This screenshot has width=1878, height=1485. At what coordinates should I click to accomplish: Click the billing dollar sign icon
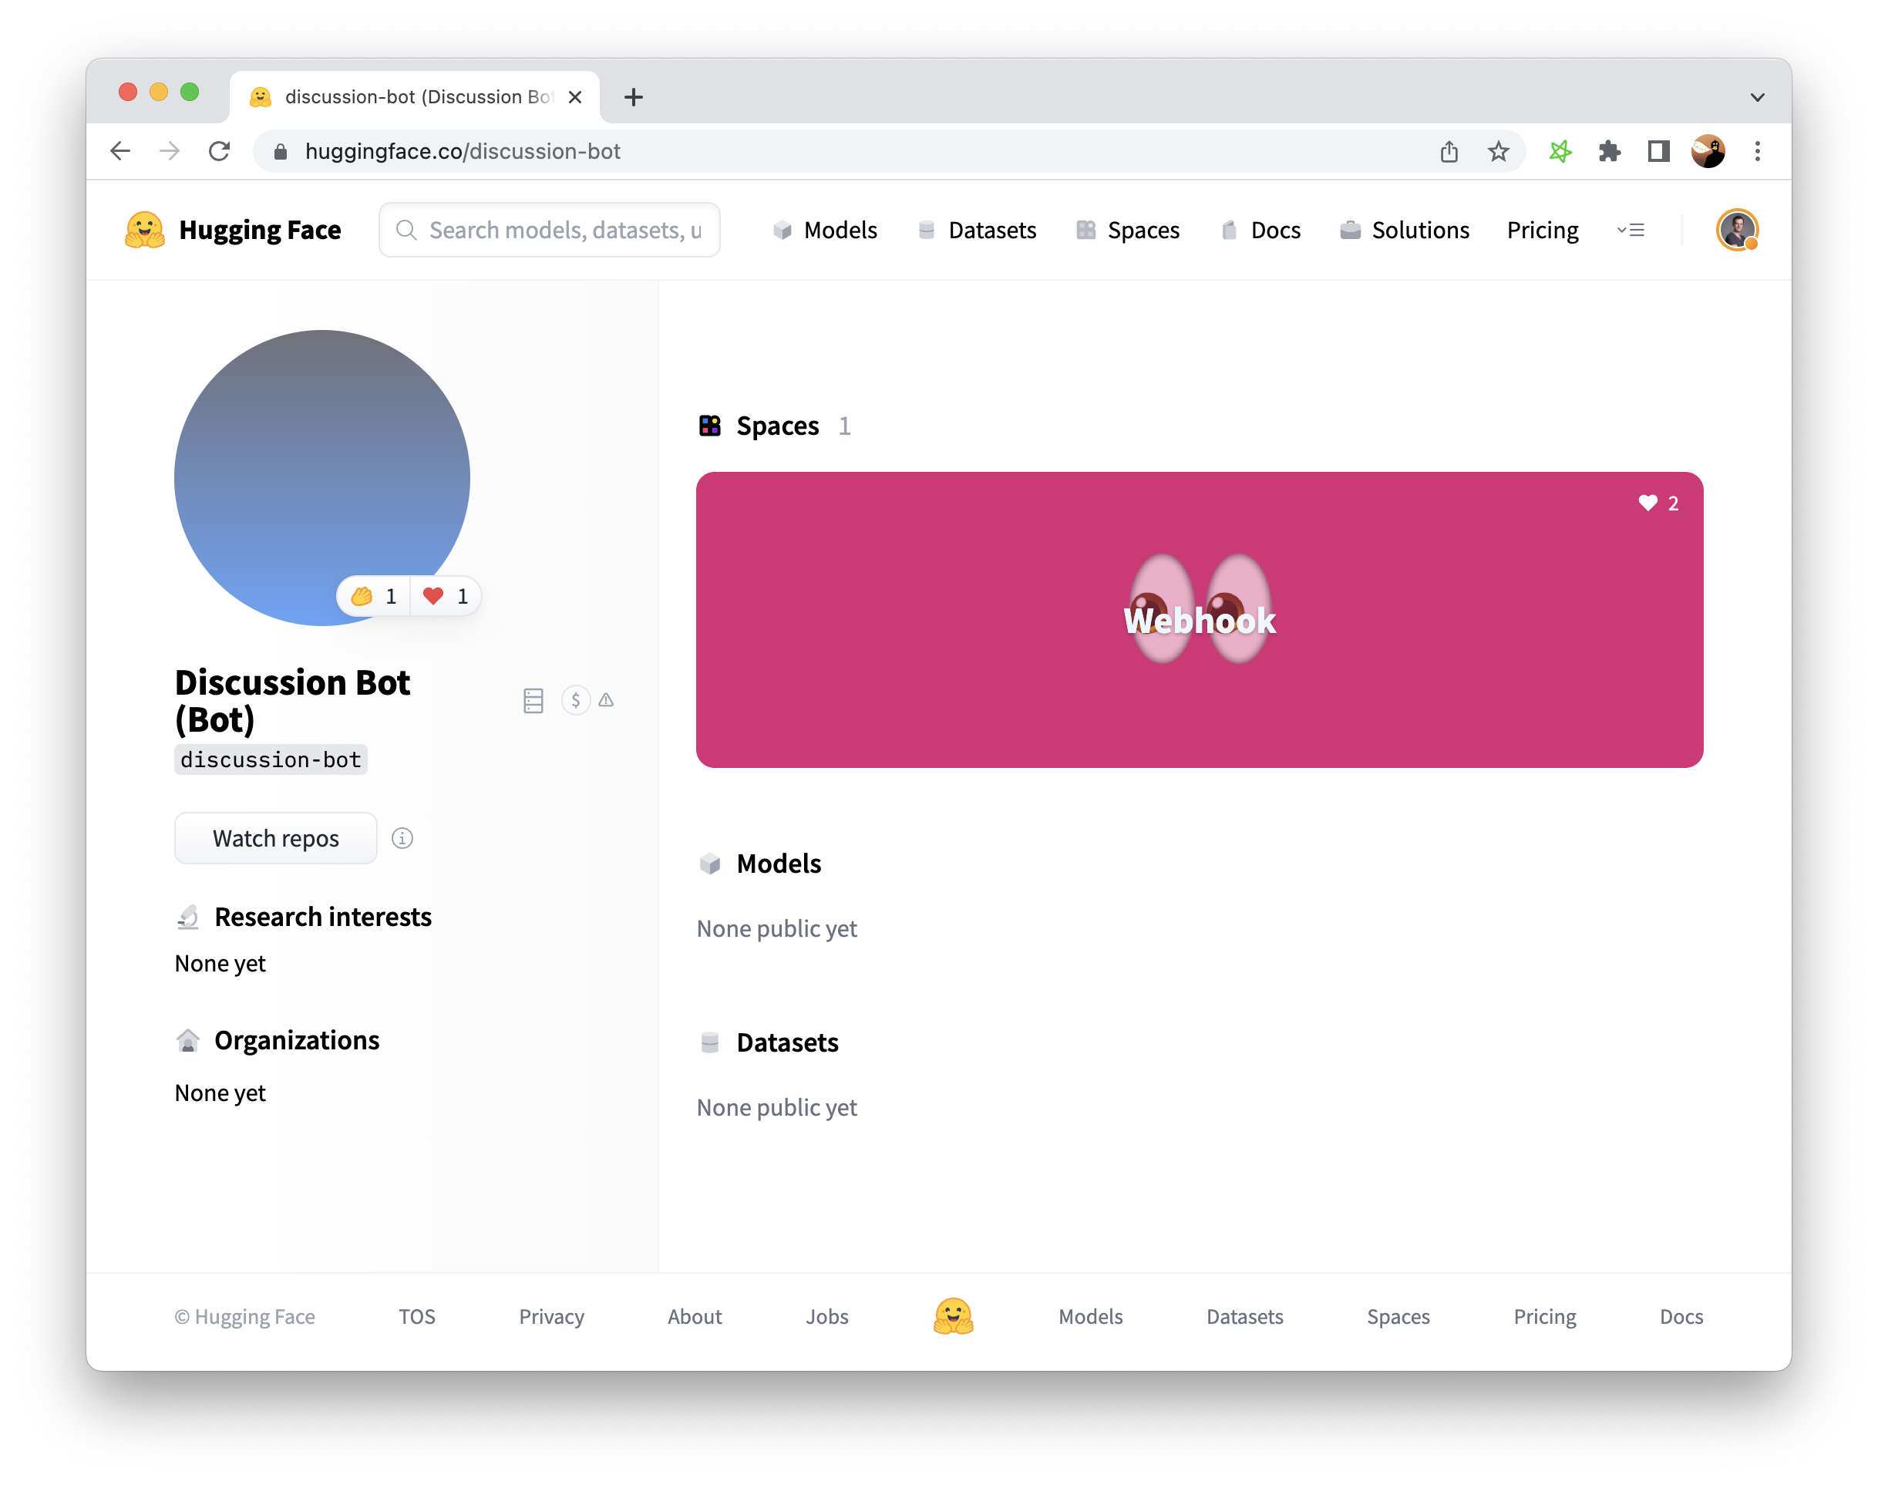(x=574, y=699)
